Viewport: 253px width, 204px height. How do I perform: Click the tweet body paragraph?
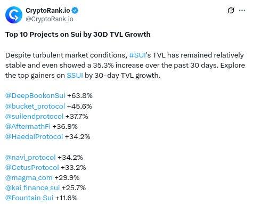(x=125, y=66)
